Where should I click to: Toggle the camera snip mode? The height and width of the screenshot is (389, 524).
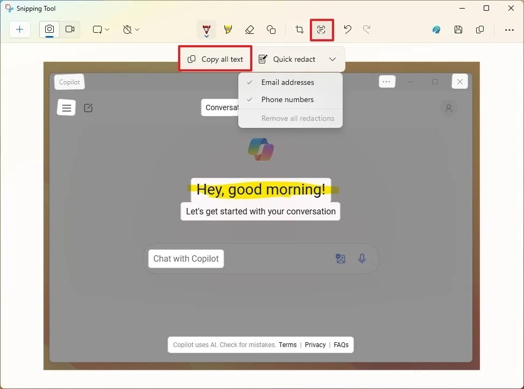click(x=49, y=30)
